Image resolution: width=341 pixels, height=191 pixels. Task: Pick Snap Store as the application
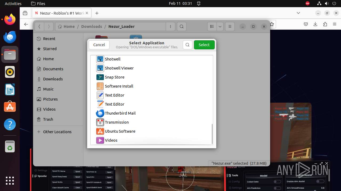(151, 77)
